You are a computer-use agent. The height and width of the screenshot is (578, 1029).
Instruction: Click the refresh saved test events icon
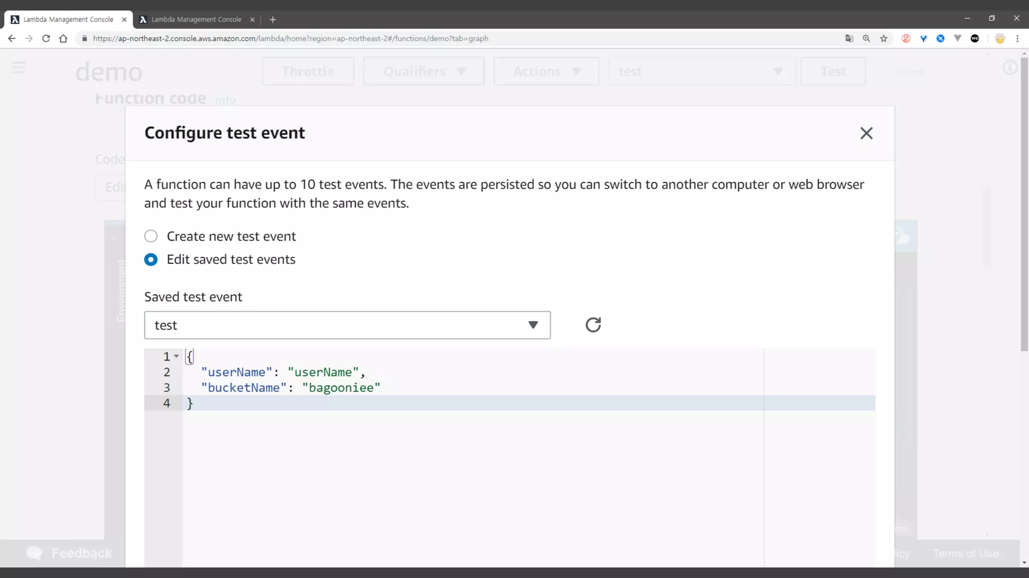[x=593, y=325]
